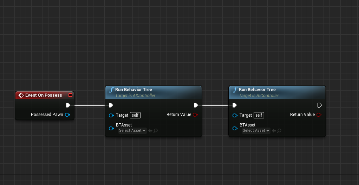Click the Possessed Pawn output pin
The width and height of the screenshot is (359, 185).
[x=67, y=115]
